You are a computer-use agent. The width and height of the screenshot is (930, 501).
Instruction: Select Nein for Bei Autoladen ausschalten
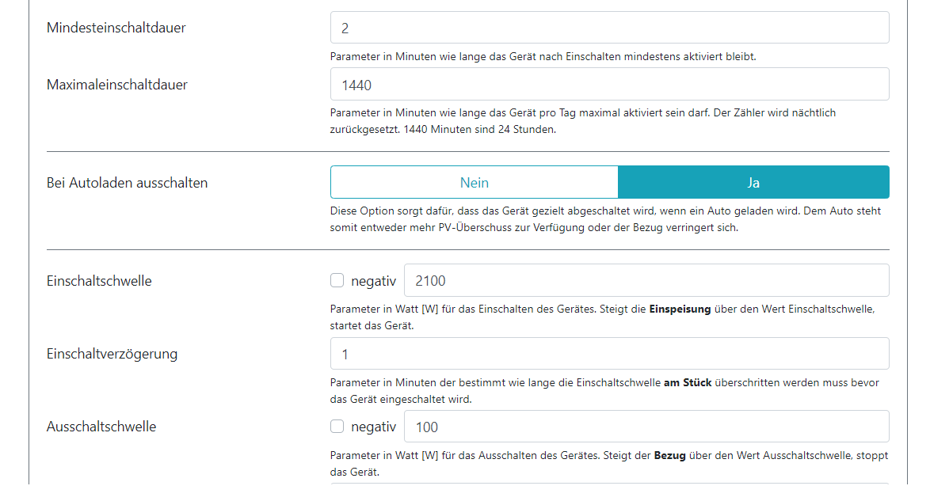[474, 182]
